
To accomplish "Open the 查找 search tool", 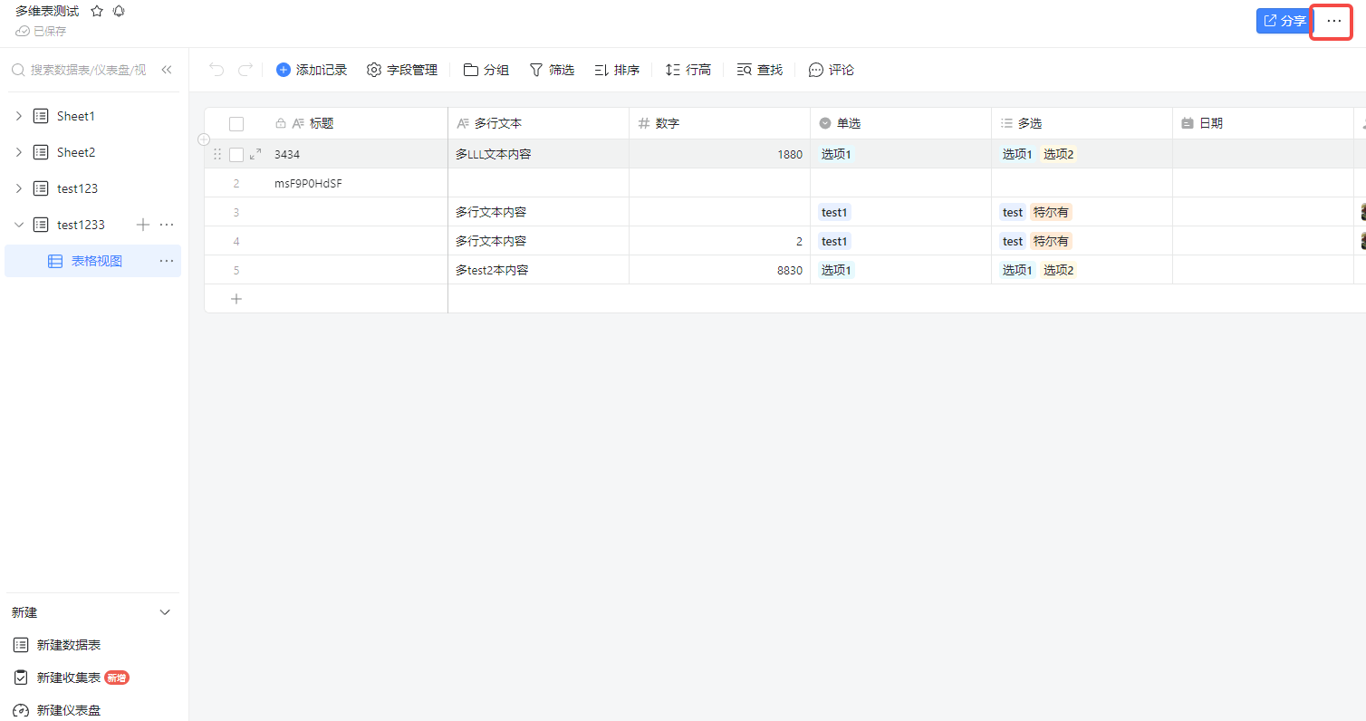I will [760, 70].
